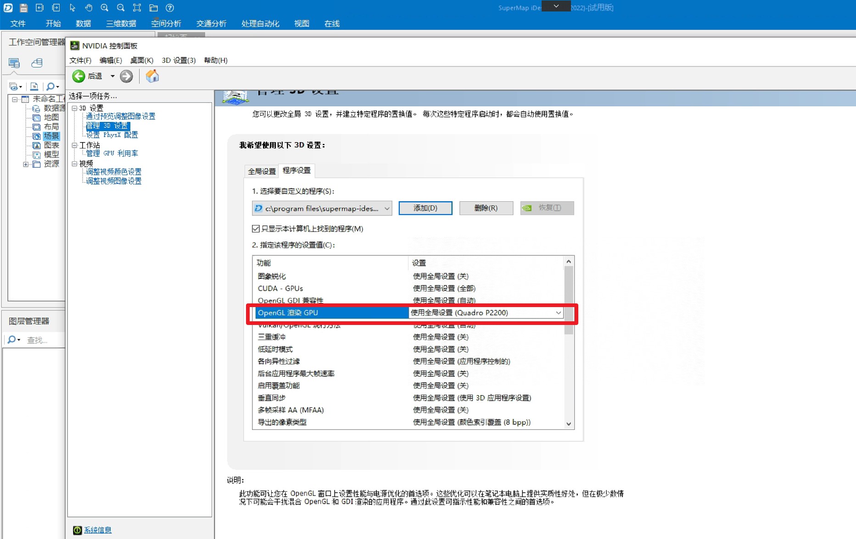
Task: Open the 编辑(E) menu in NVIDIA panel
Action: (x=111, y=60)
